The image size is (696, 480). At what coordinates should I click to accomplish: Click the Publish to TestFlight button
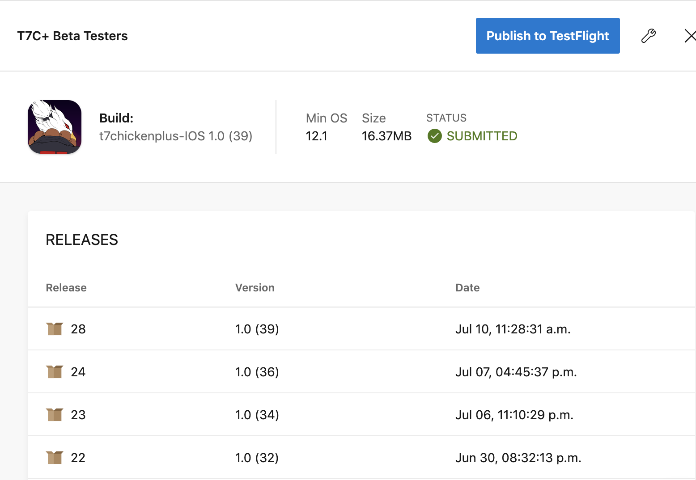(x=547, y=36)
